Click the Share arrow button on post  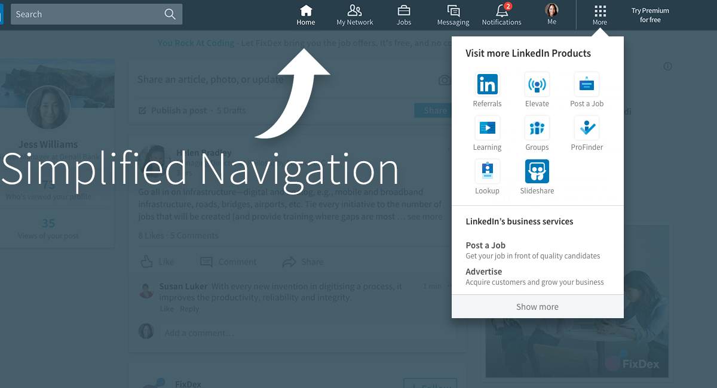pos(303,261)
